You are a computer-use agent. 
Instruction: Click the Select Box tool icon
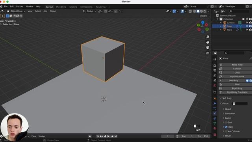tap(2, 16)
